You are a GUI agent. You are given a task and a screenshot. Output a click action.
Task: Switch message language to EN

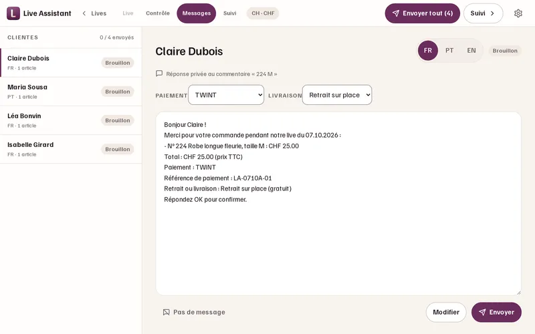(471, 51)
